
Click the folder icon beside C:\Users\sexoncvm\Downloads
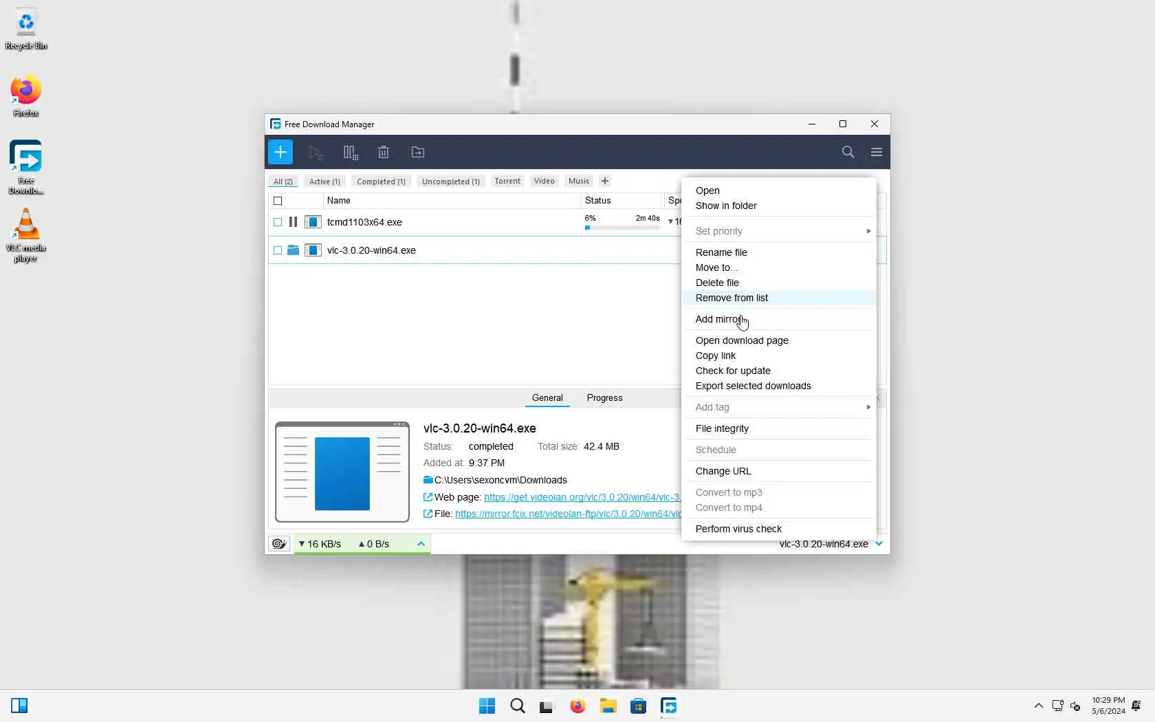428,480
